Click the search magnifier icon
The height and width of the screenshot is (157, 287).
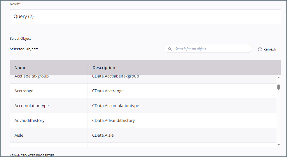coord(170,49)
